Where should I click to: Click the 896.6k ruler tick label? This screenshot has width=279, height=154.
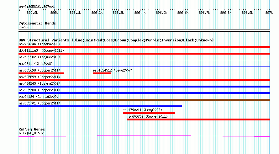tap(183, 13)
